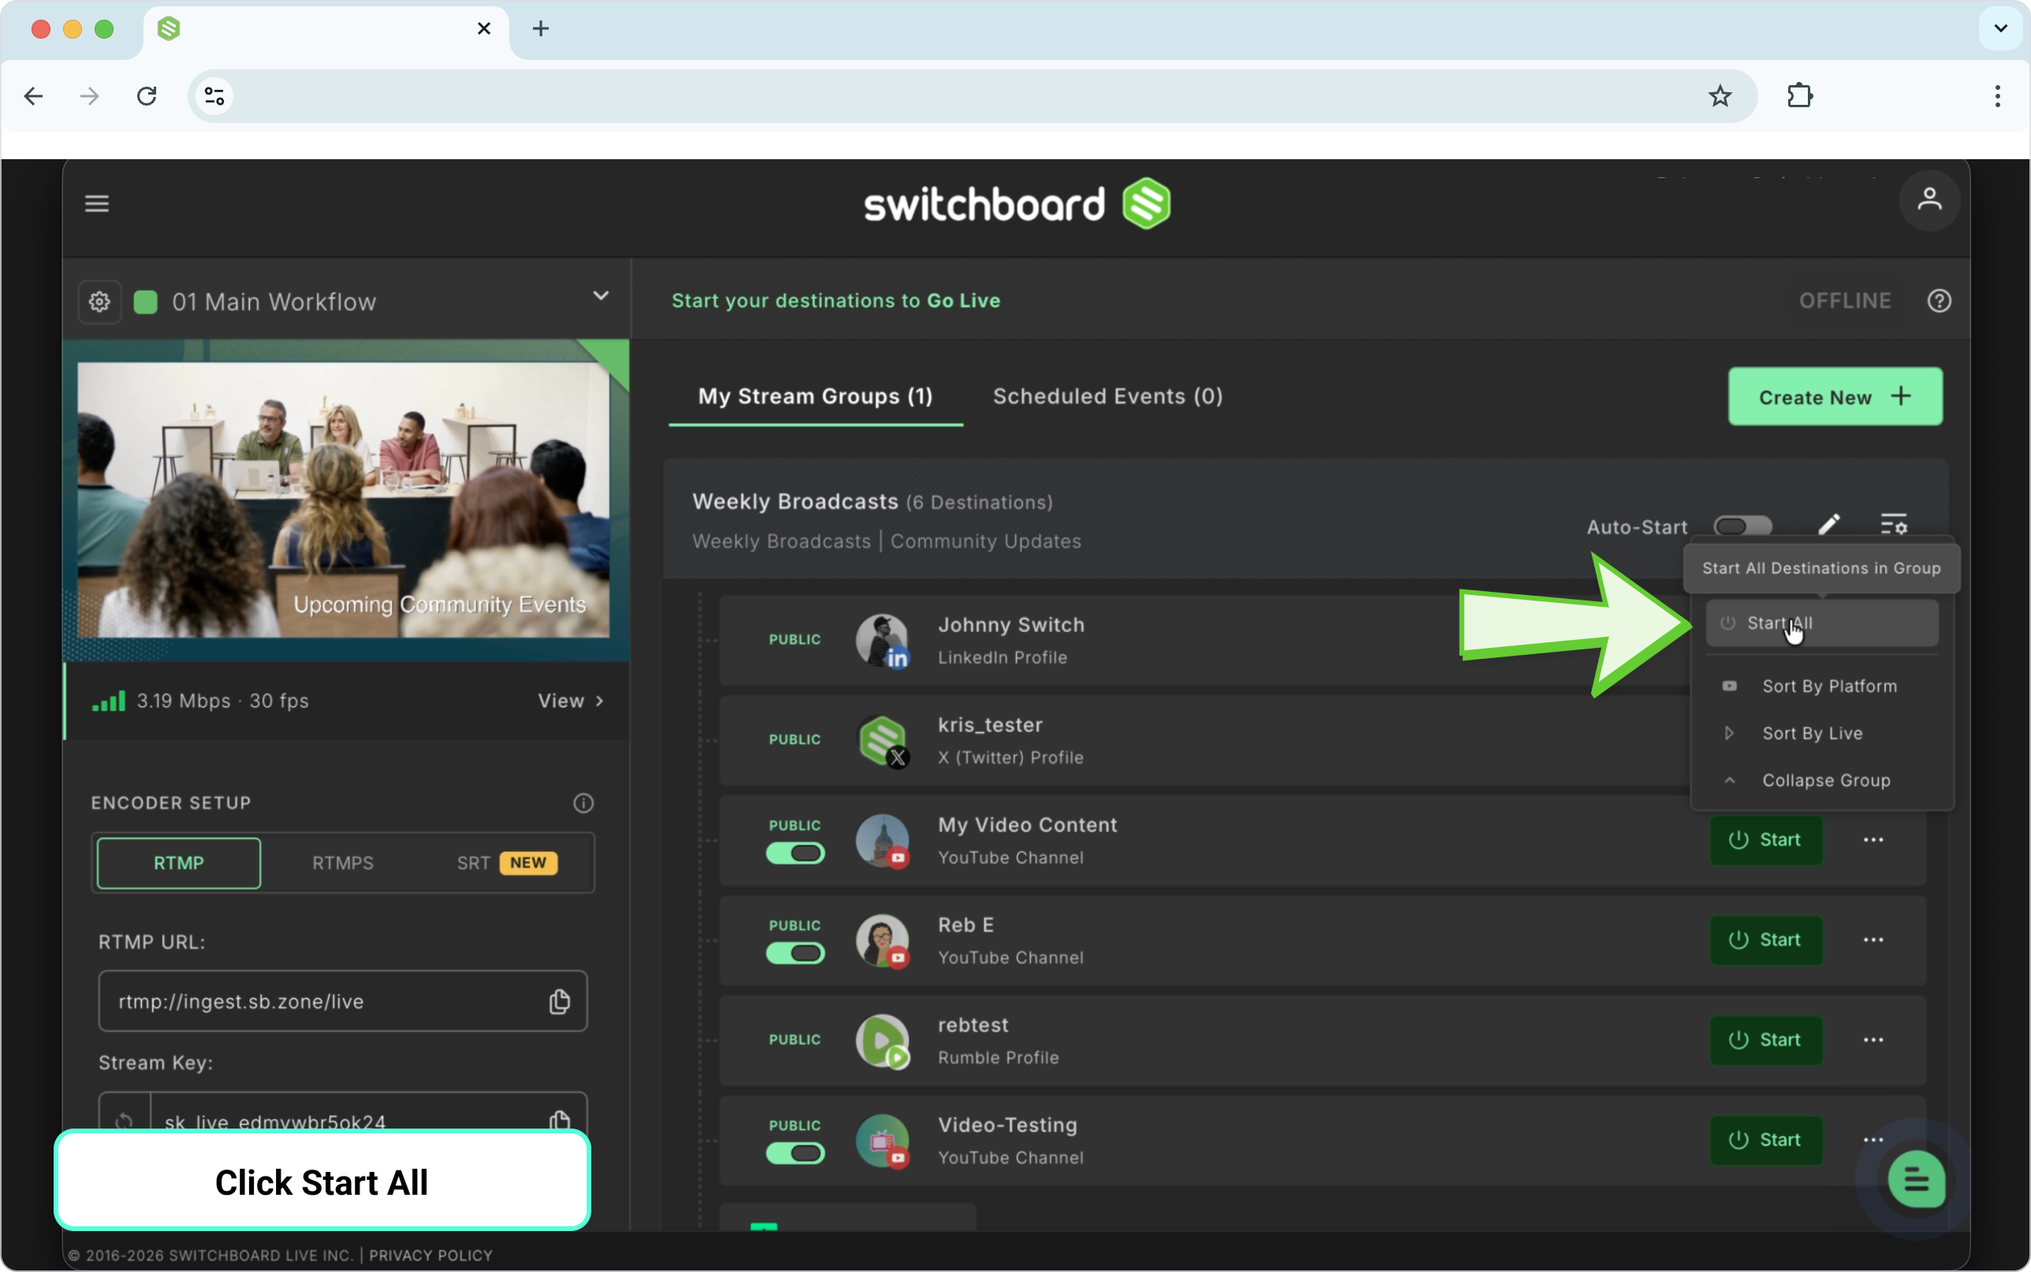This screenshot has width=2031, height=1272.
Task: Bookmark this page with star icon
Action: pos(1719,96)
